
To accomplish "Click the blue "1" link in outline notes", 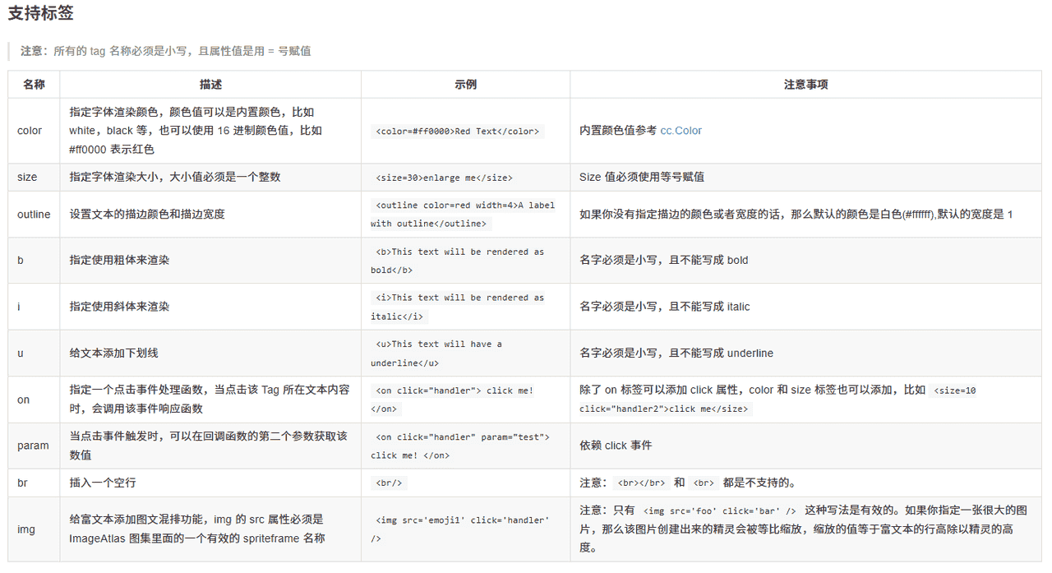I will pos(1009,214).
